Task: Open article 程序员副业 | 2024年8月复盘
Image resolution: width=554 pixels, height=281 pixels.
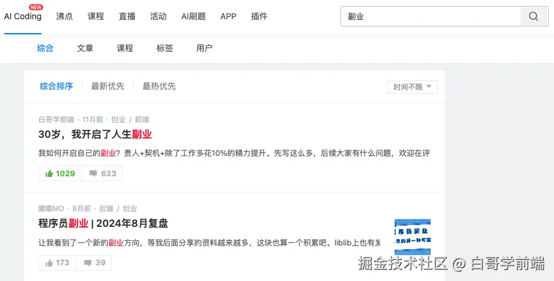Action: point(103,223)
